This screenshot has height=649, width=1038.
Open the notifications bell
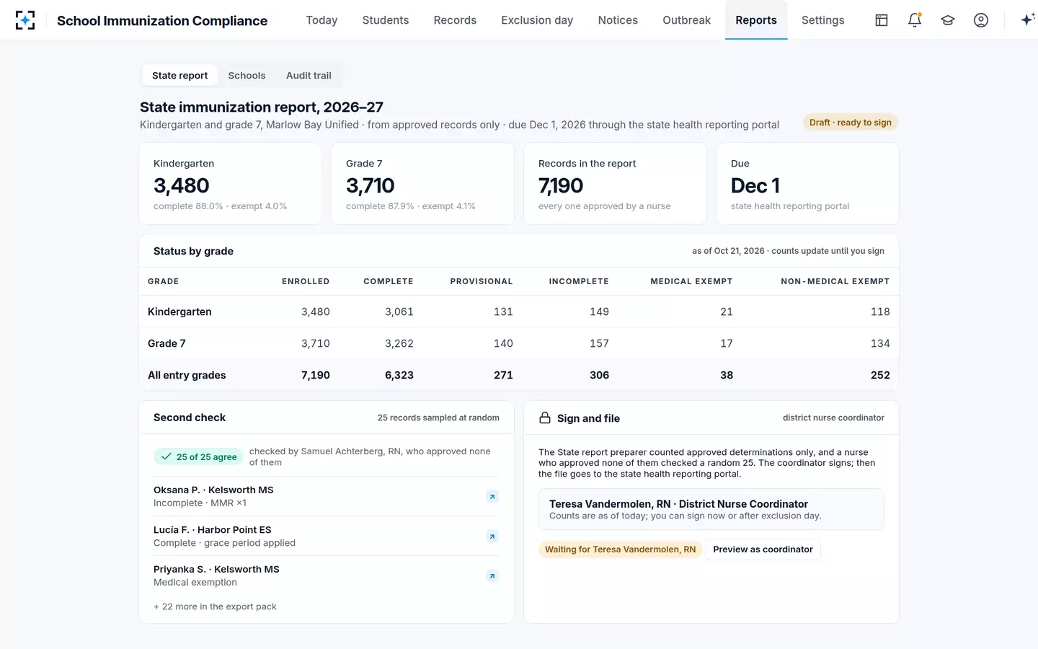point(915,20)
